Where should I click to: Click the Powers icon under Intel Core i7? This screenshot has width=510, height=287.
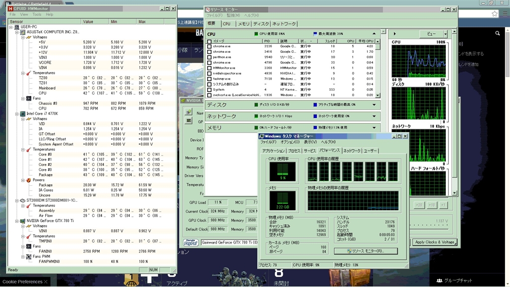click(x=28, y=180)
